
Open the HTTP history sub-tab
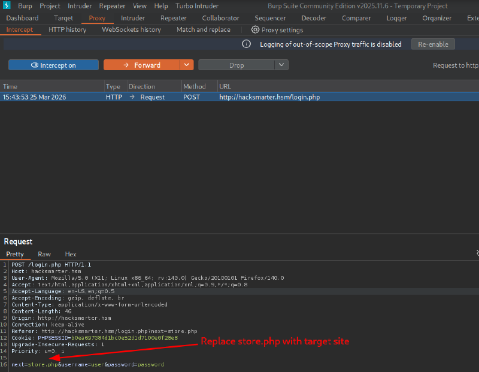pyautogui.click(x=68, y=29)
